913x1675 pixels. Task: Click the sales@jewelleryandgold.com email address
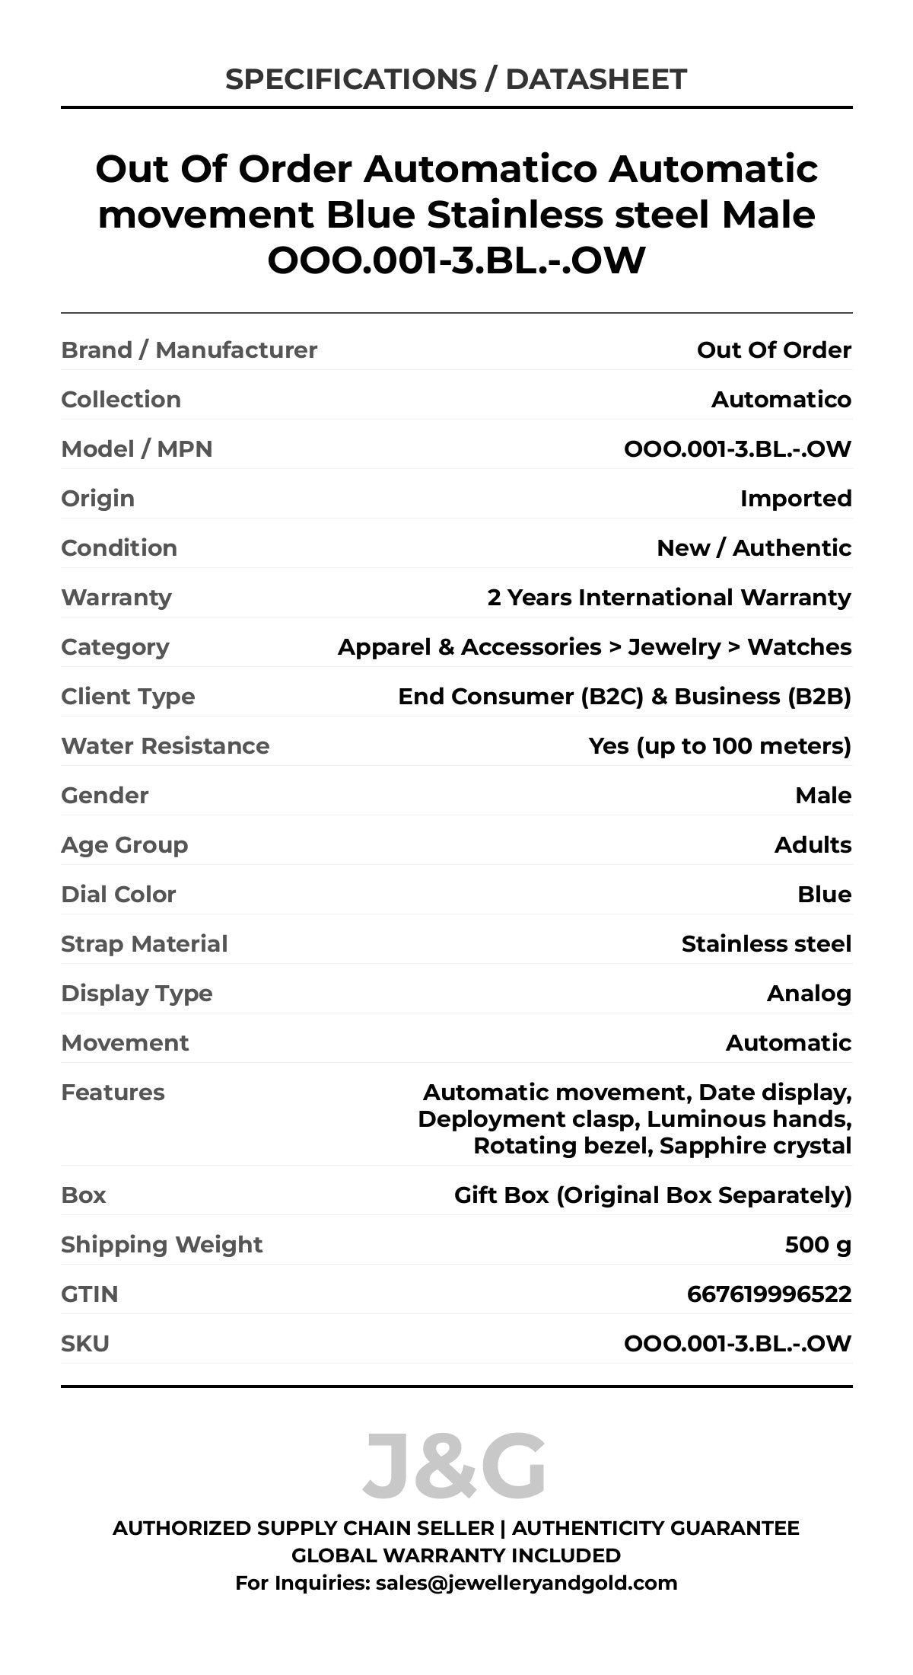[526, 1583]
